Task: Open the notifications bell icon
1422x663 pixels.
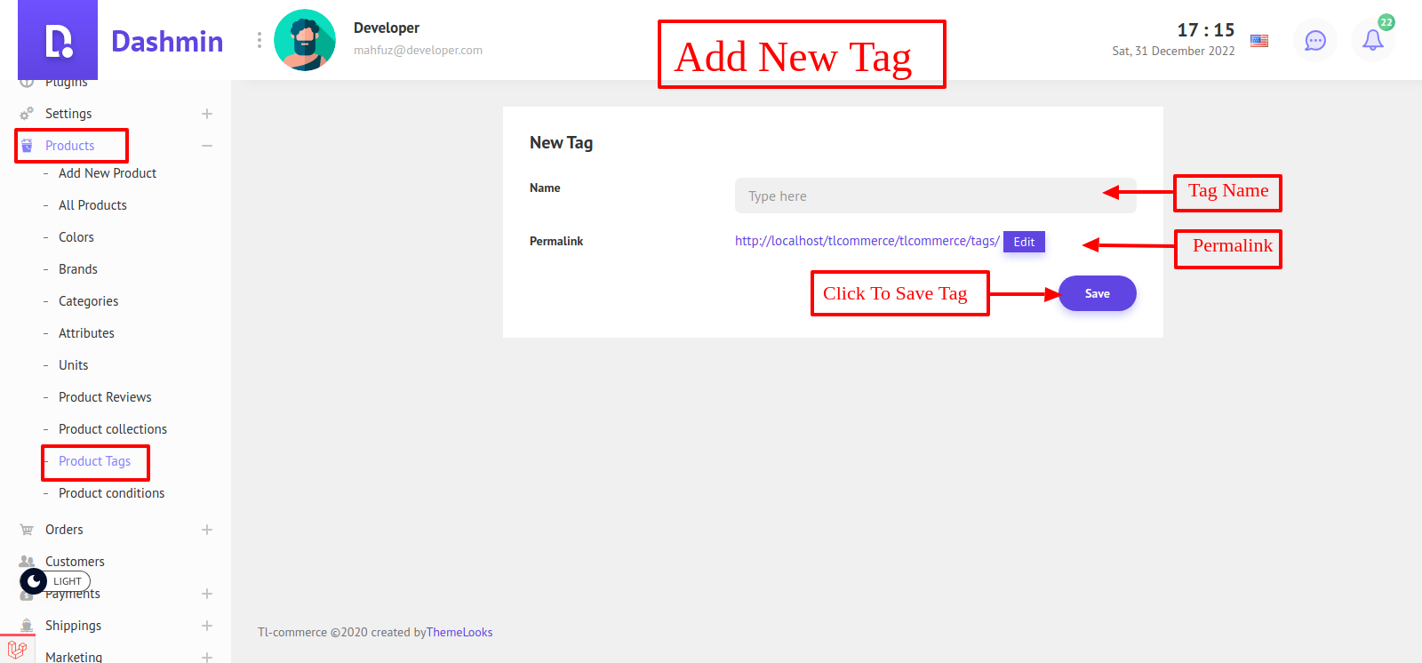Action: [x=1372, y=40]
